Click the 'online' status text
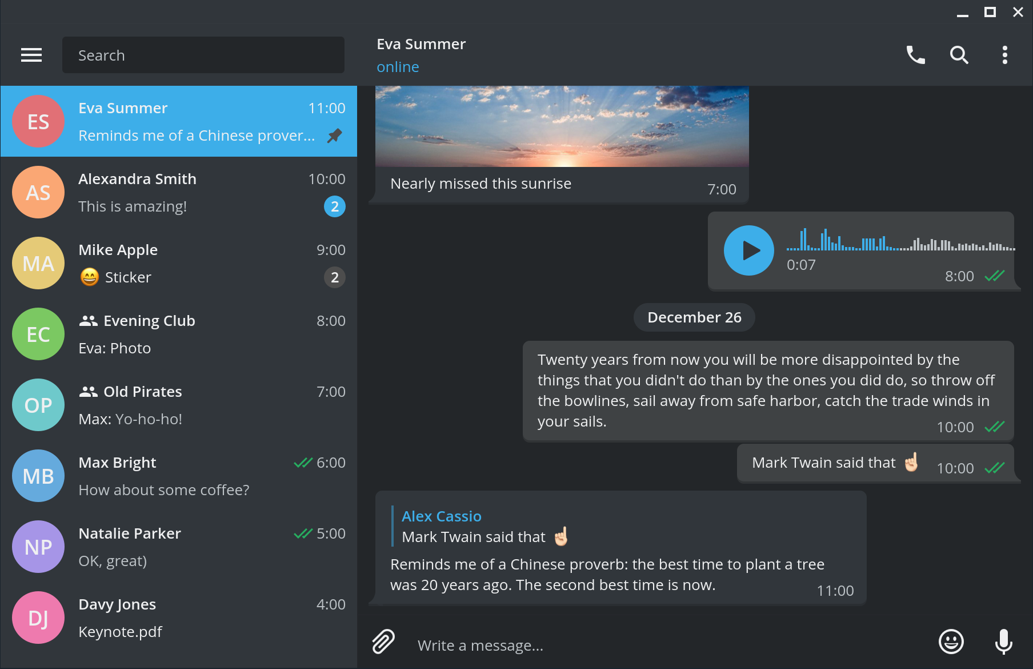Image resolution: width=1033 pixels, height=669 pixels. pos(398,67)
